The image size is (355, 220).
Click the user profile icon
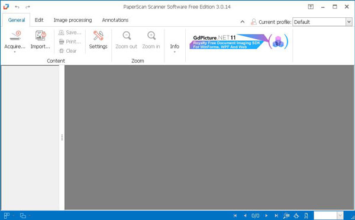click(254, 22)
